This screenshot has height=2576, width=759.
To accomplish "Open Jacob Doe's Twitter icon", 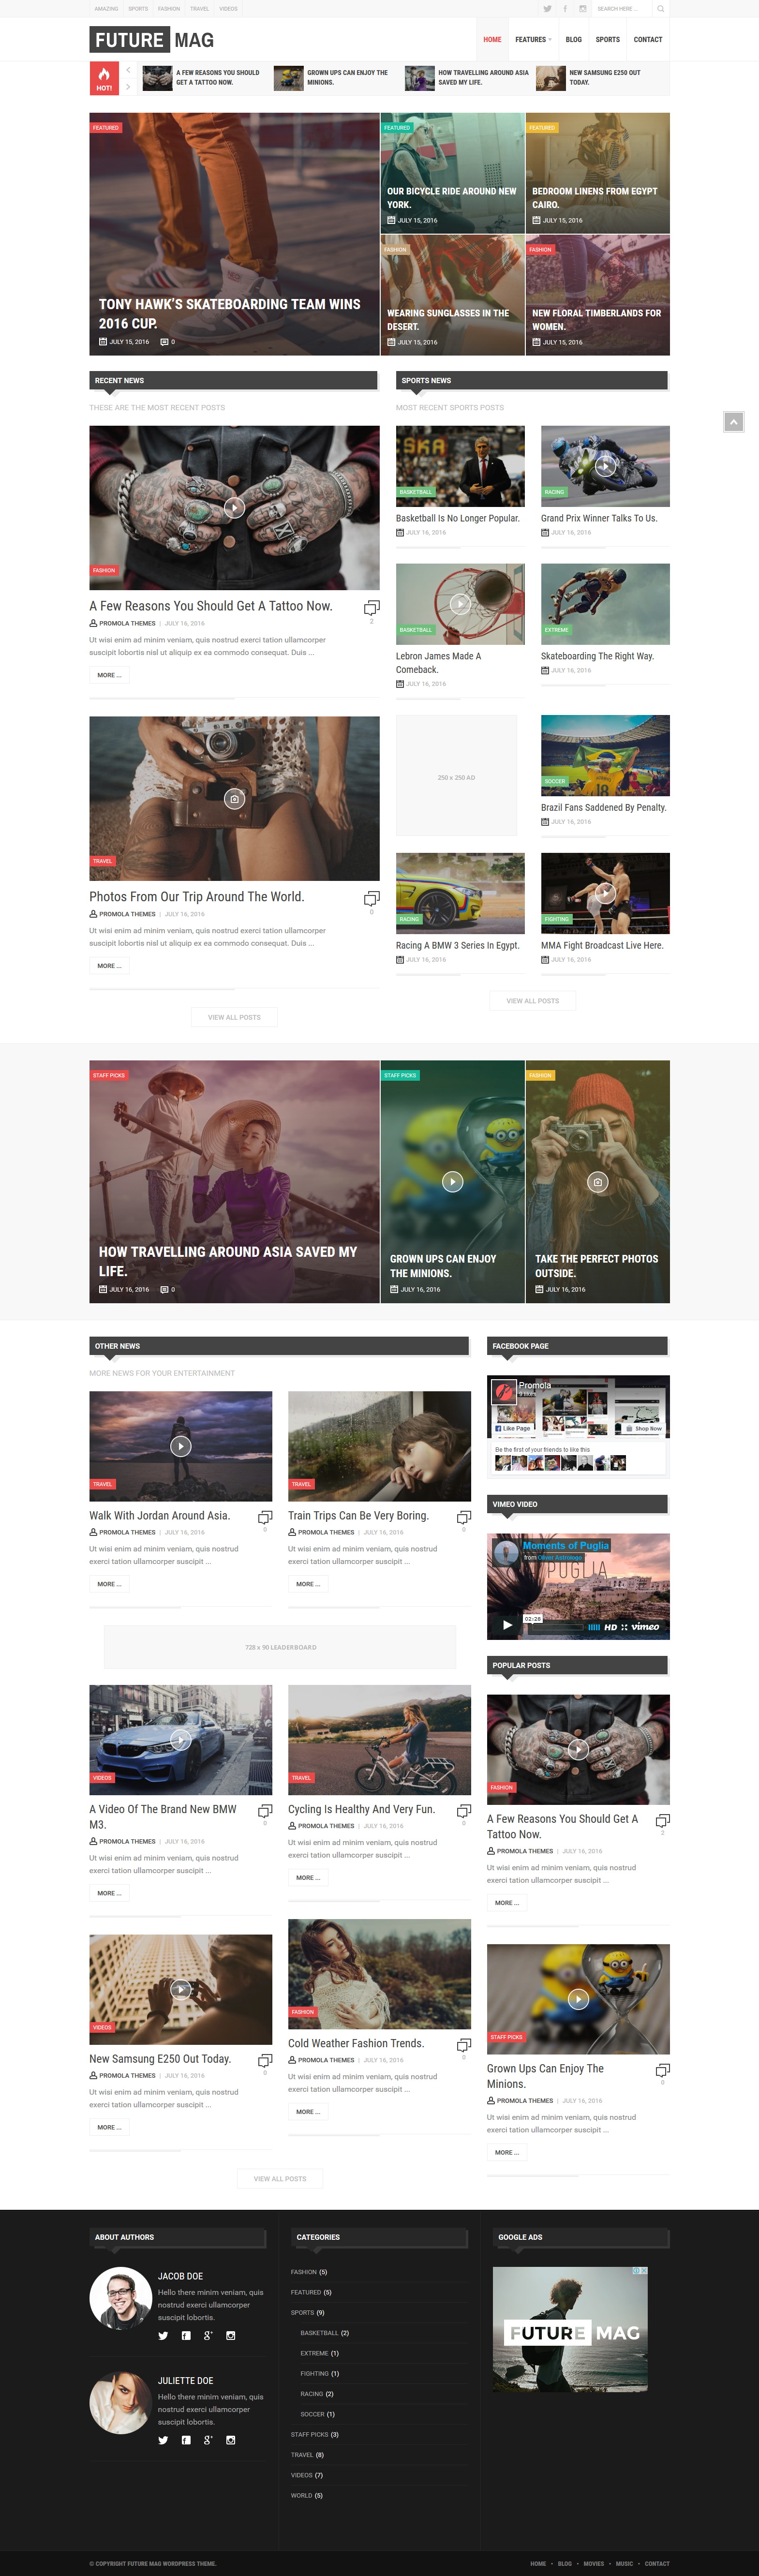I will [163, 2335].
